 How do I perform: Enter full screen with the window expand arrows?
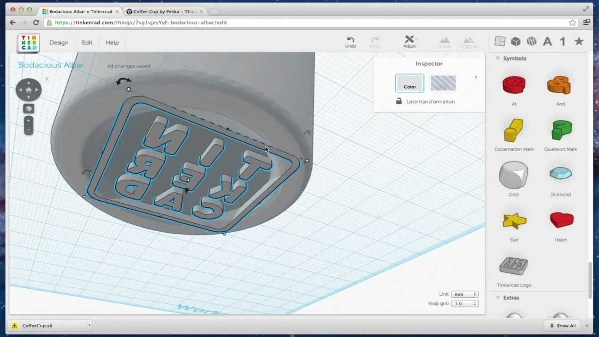pyautogui.click(x=586, y=9)
